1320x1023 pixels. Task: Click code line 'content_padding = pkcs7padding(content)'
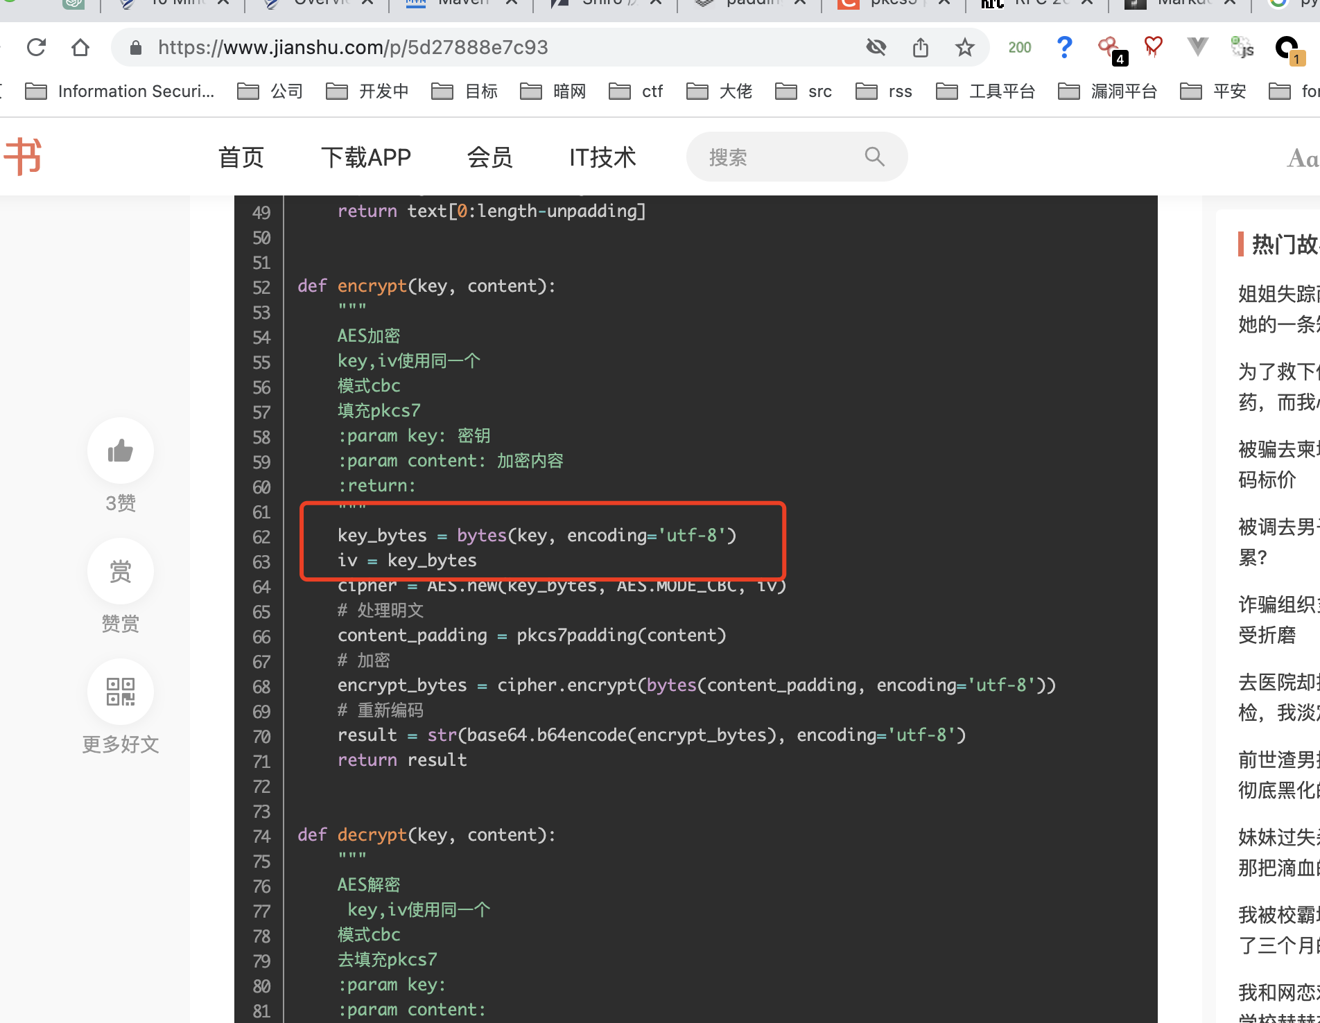[532, 635]
